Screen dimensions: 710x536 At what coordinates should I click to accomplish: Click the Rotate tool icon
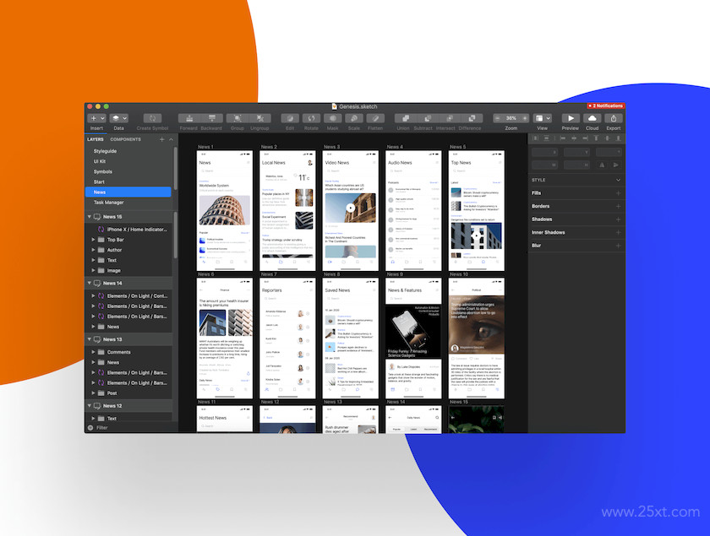tap(311, 118)
